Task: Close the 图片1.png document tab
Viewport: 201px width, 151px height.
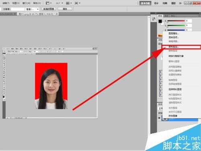Action: coord(57,14)
